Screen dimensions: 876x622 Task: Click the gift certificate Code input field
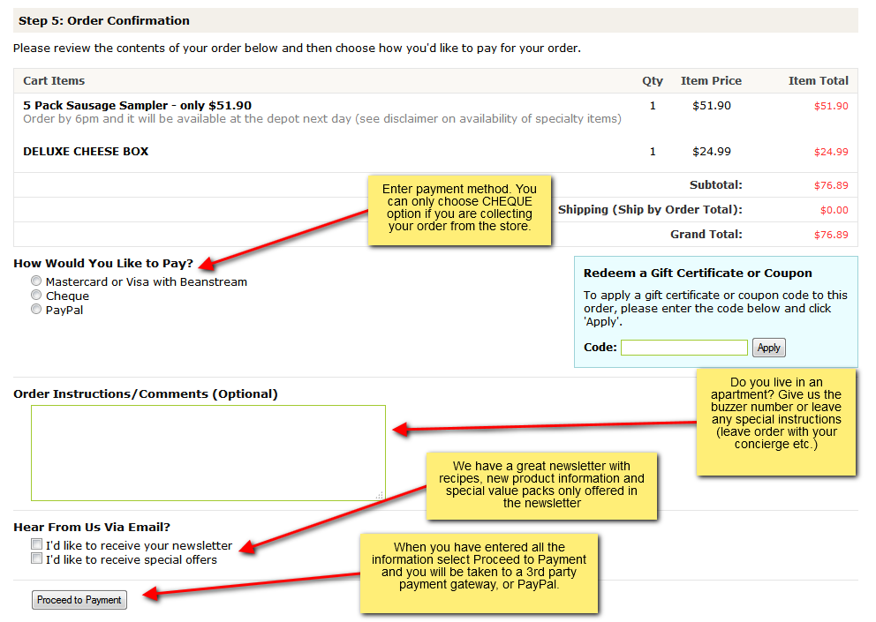click(683, 348)
